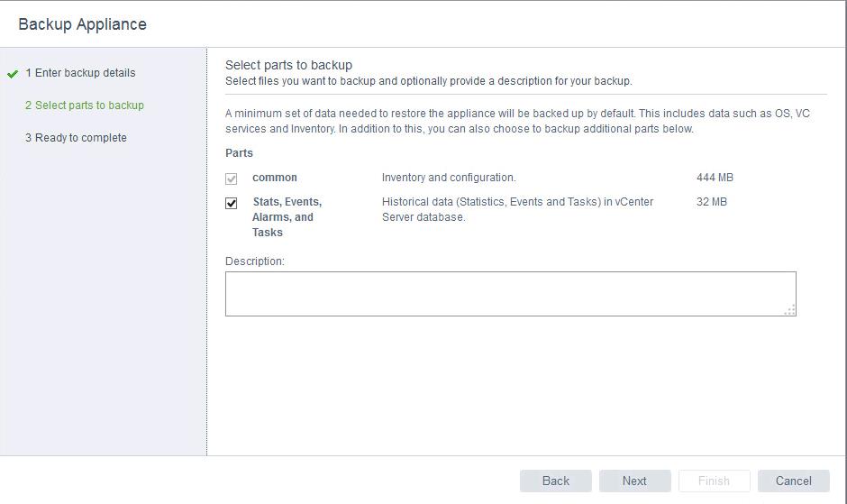This screenshot has width=847, height=504.
Task: Click the Backup Appliance dialog title
Action: pyautogui.click(x=82, y=24)
